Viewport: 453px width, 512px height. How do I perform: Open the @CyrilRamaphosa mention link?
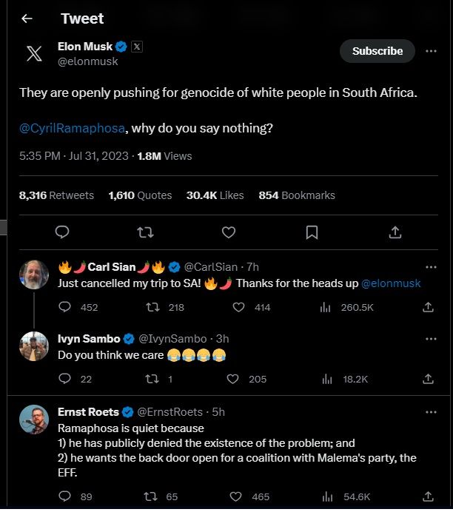[72, 128]
